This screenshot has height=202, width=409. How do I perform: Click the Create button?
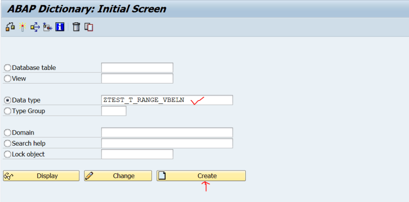tap(201, 176)
